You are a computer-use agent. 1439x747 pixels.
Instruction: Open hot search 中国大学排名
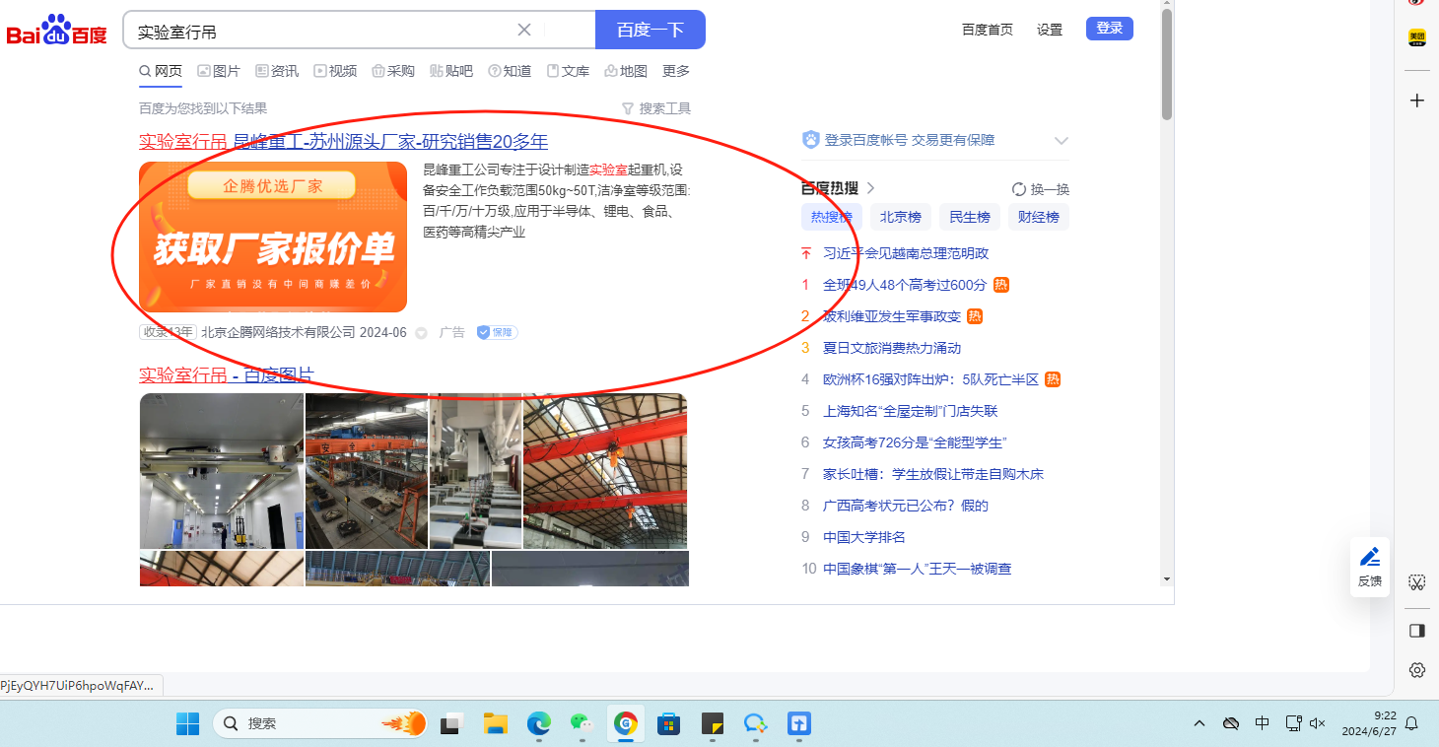point(864,537)
